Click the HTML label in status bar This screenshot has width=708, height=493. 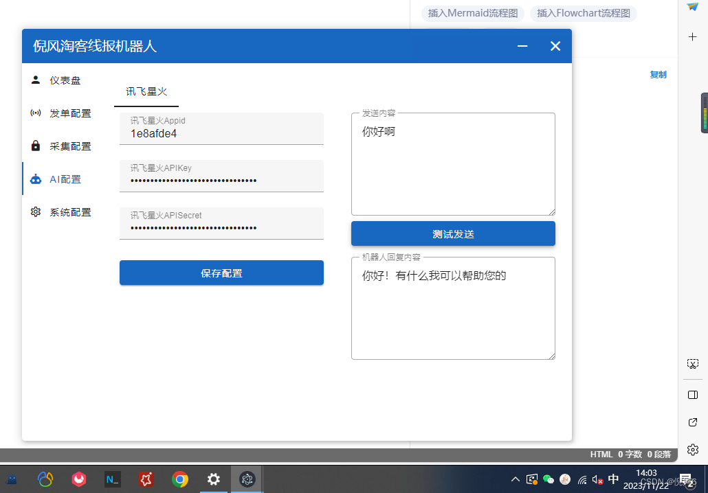coord(601,455)
